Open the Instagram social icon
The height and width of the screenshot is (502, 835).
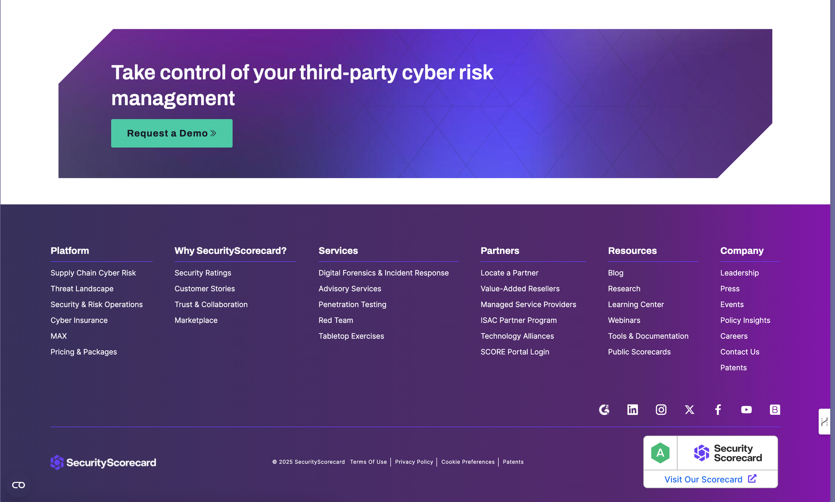[661, 410]
